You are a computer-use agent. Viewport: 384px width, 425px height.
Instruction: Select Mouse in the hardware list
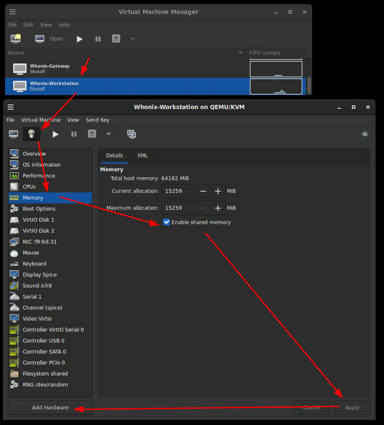point(50,253)
